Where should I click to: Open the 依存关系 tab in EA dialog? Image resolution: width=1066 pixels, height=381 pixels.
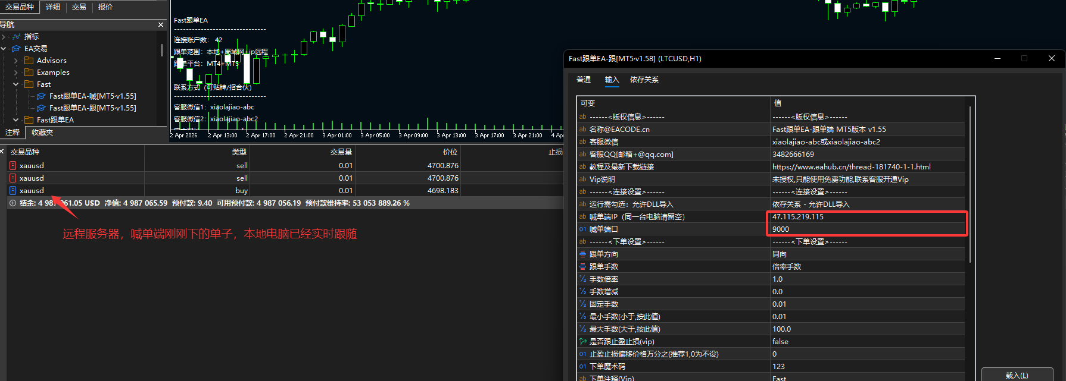(644, 80)
